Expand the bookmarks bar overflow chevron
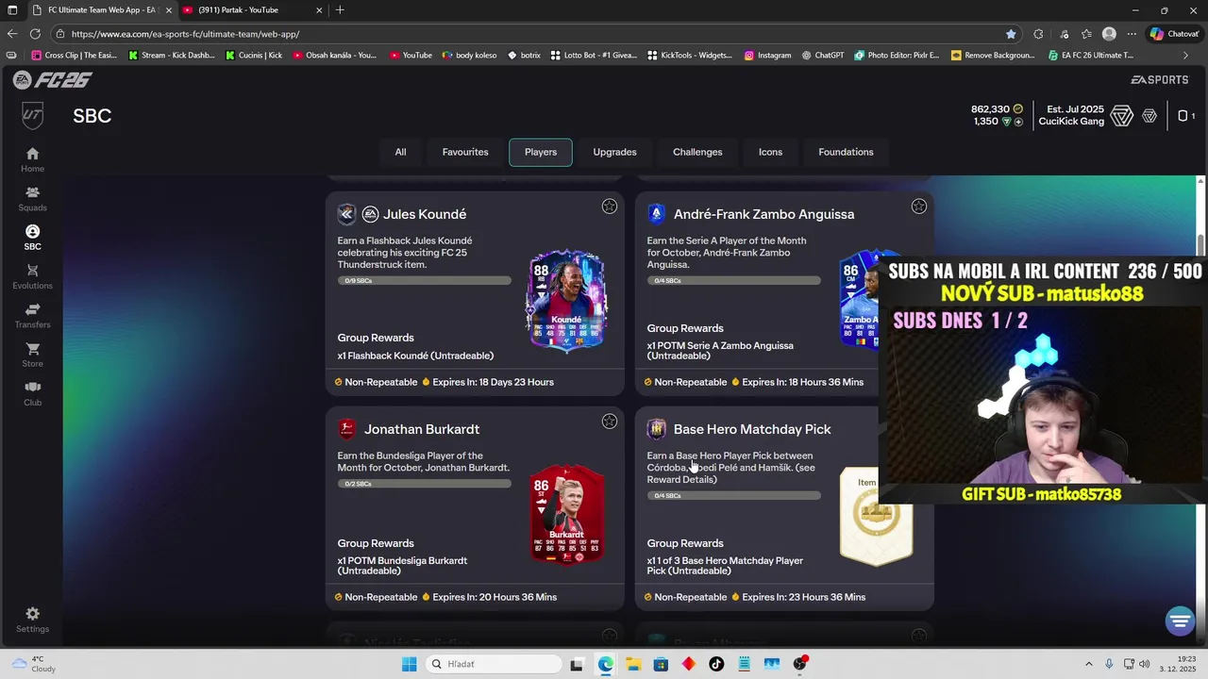 click(x=1186, y=56)
